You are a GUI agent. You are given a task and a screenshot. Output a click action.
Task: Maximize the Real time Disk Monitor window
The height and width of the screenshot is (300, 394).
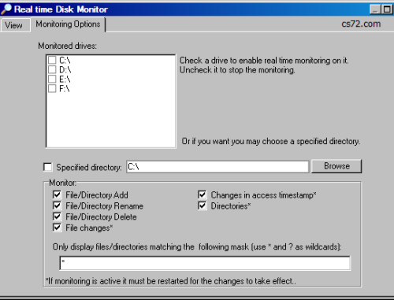click(387, 9)
